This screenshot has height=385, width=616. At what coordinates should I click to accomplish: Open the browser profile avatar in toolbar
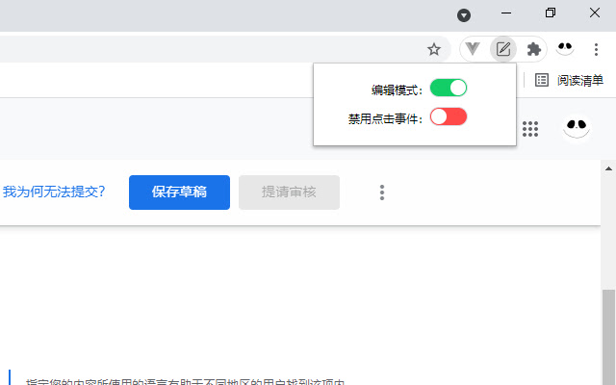click(x=565, y=49)
